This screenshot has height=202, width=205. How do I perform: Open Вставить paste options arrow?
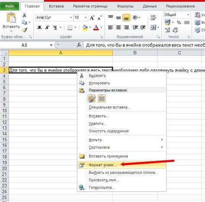pyautogui.click(x=11, y=31)
